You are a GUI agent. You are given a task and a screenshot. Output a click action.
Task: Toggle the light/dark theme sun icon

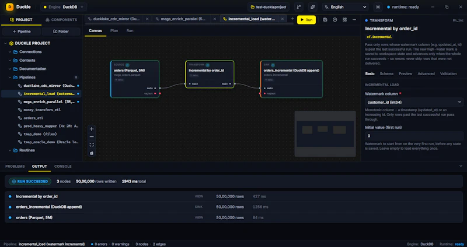click(x=378, y=7)
